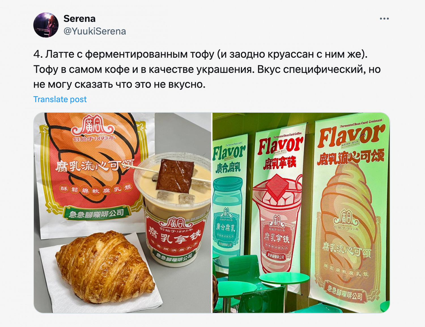The height and width of the screenshot is (327, 425).
Task: Open the three-dot more options menu
Action: pyautogui.click(x=384, y=19)
